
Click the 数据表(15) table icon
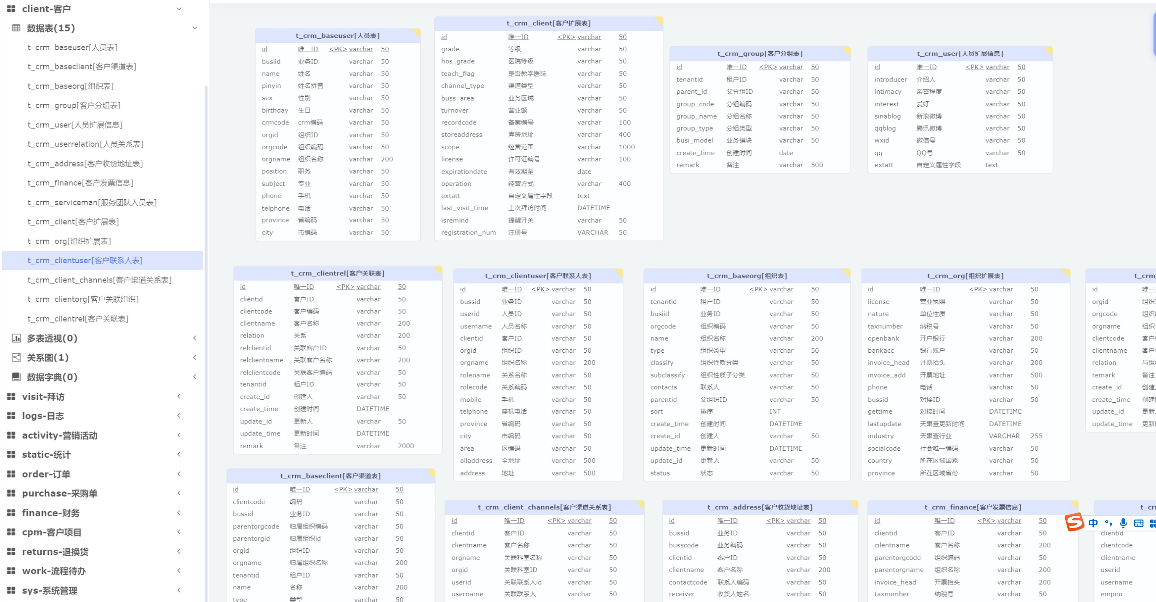[x=16, y=28]
